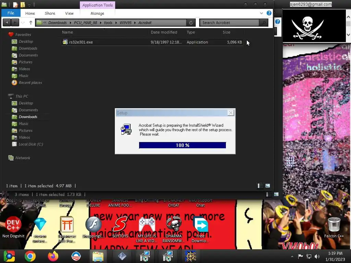Go up one folder level arrow
Image resolution: width=351 pixels, height=263 pixels.
(31, 23)
